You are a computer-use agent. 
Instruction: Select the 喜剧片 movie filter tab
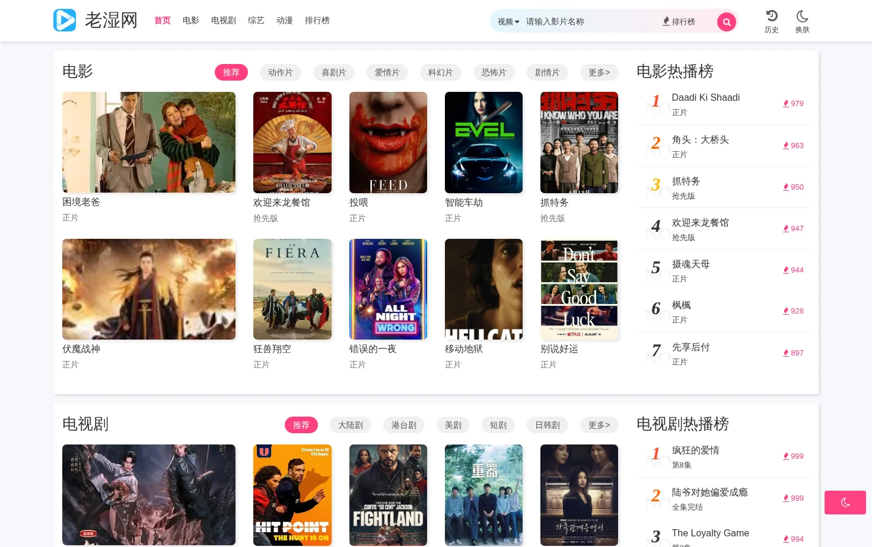[x=334, y=72]
